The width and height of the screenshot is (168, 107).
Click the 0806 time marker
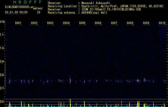pos(98,23)
